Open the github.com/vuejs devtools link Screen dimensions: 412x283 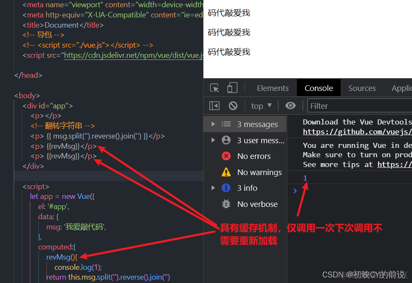[x=357, y=132]
